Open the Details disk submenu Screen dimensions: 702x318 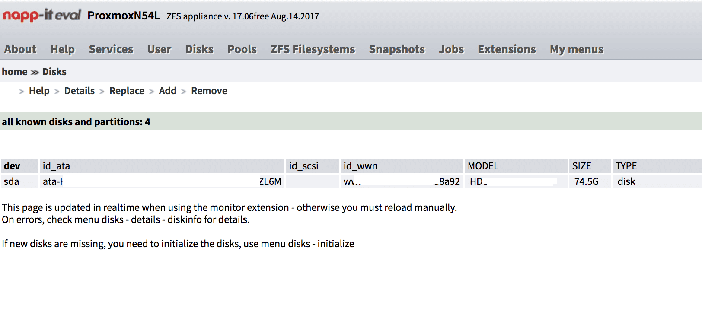coord(80,91)
